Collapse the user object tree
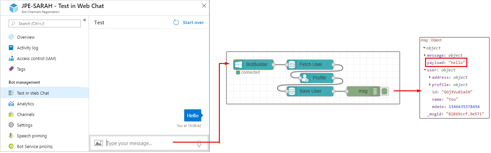491x153 pixels. tap(425, 70)
